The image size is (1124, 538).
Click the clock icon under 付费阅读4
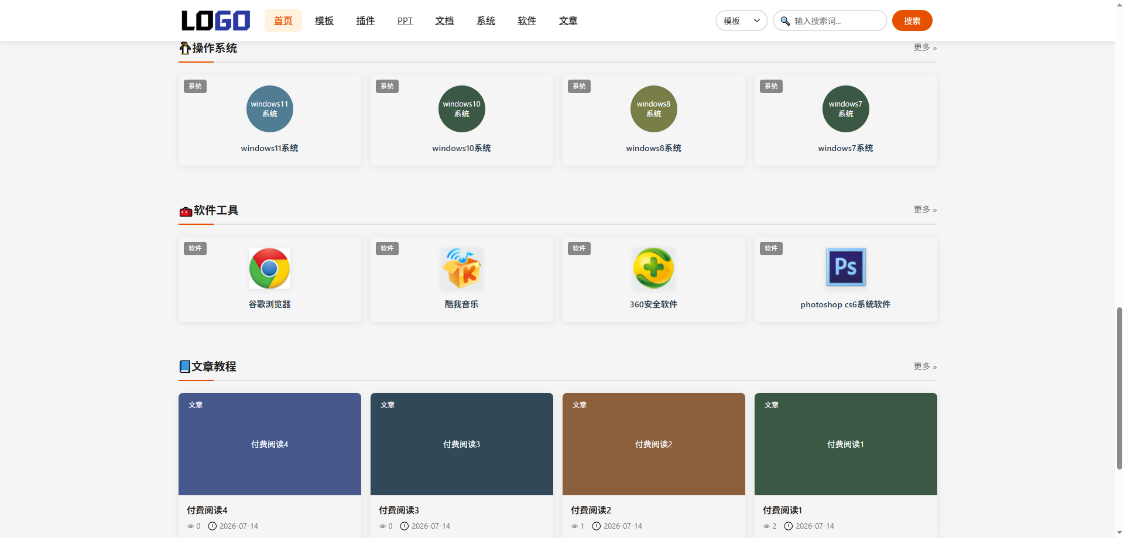pos(213,526)
